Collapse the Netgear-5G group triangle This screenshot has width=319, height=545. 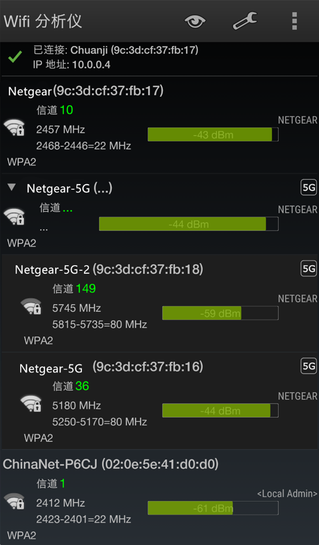click(12, 187)
